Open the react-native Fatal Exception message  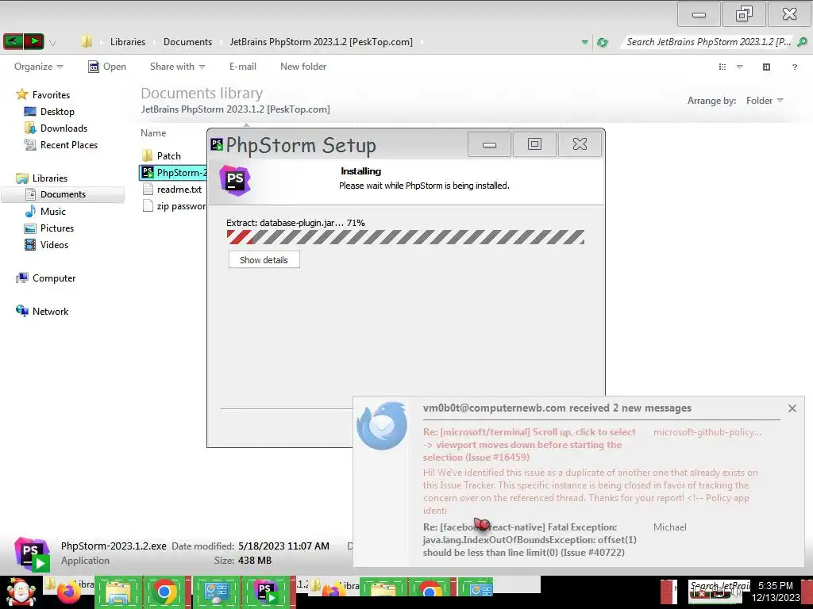(x=530, y=539)
